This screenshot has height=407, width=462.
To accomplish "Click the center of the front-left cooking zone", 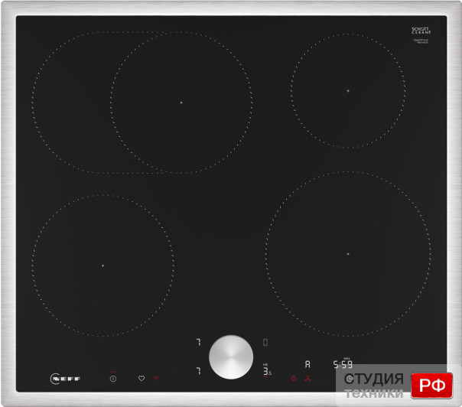I will pos(102,265).
